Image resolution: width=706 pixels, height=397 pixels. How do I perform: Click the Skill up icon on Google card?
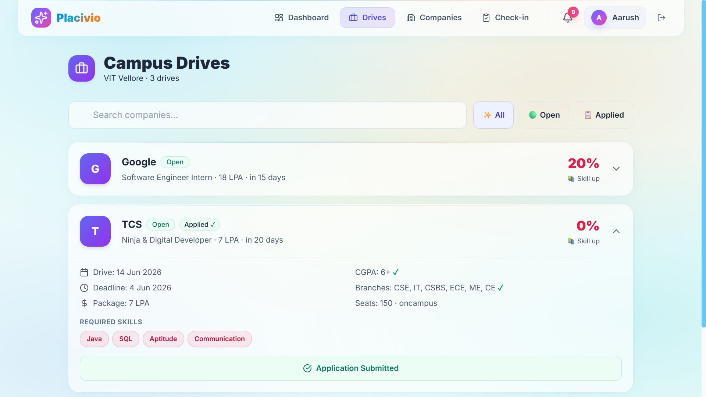(571, 179)
